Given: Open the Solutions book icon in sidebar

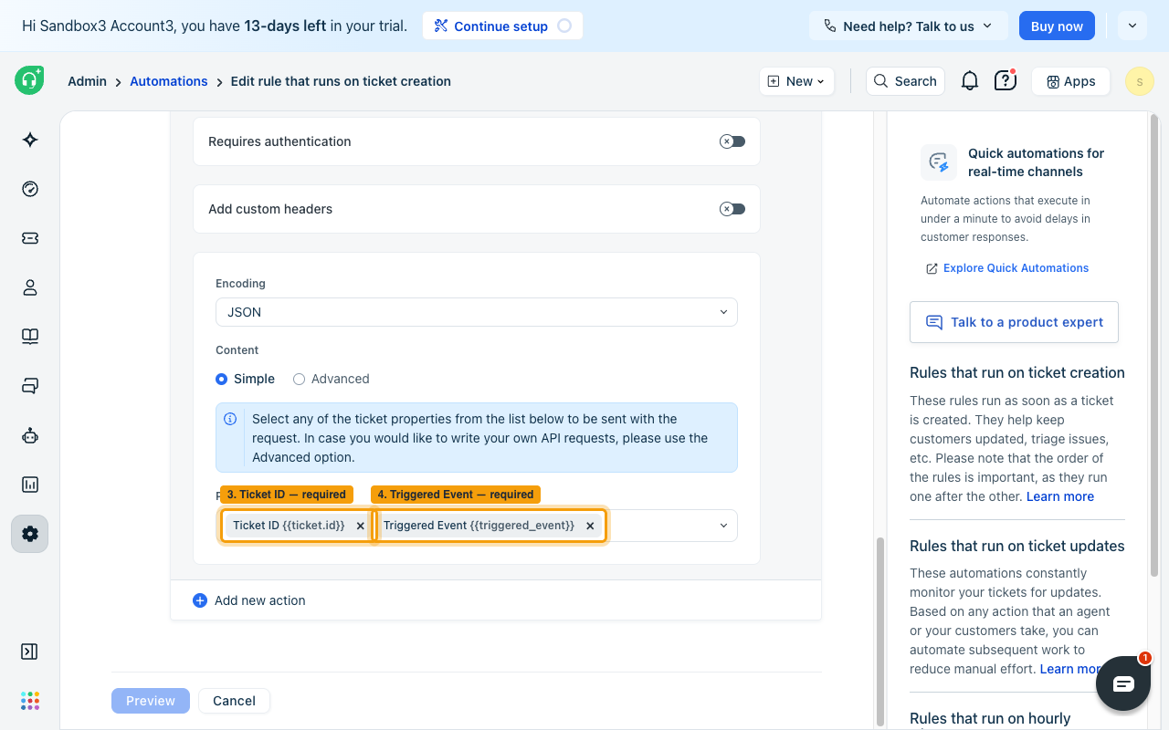Looking at the screenshot, I should [x=29, y=337].
